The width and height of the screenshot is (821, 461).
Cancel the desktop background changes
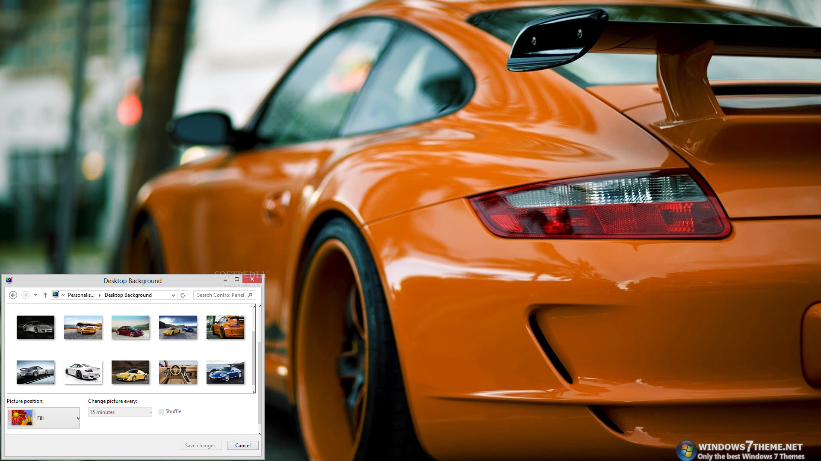pos(243,445)
